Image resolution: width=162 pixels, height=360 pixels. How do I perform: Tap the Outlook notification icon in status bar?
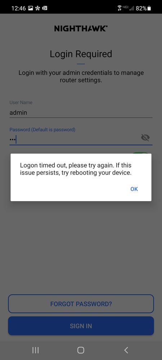[45, 9]
